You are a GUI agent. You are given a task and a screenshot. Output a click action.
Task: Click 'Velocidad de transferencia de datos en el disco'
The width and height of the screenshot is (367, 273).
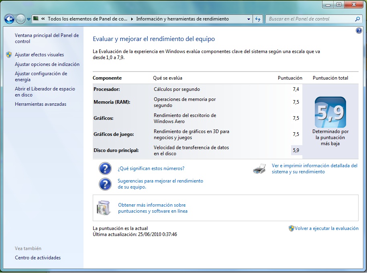(x=191, y=150)
